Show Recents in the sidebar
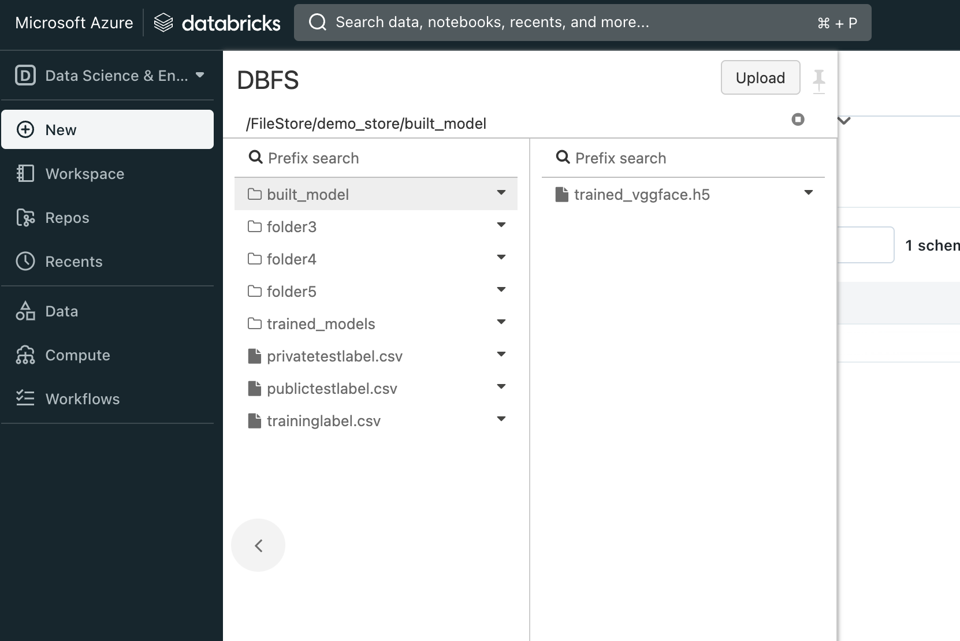The width and height of the screenshot is (960, 641). pos(107,262)
